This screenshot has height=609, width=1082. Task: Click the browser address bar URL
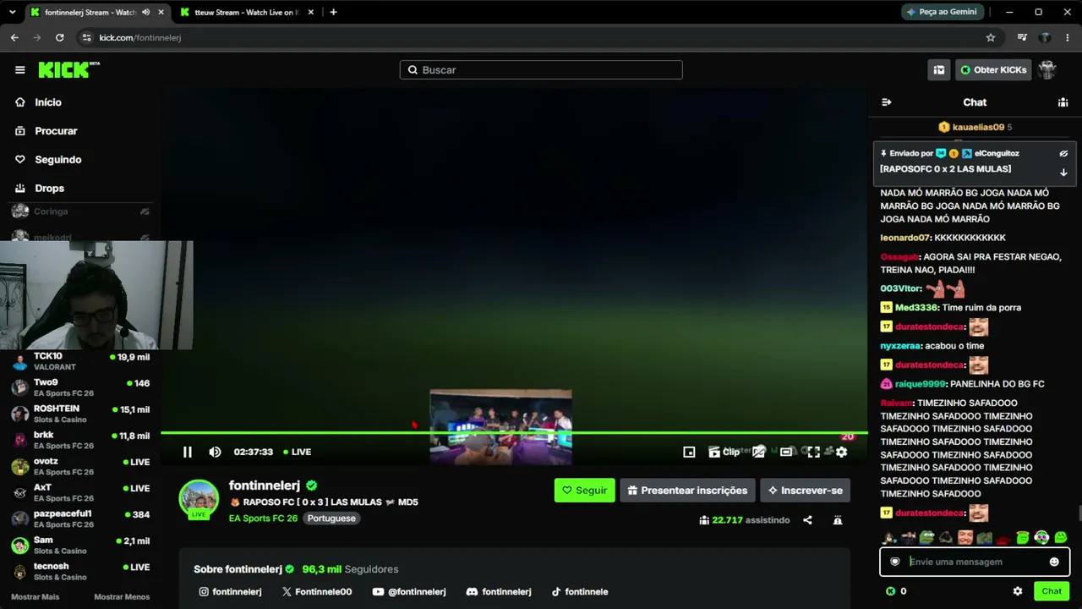(140, 37)
